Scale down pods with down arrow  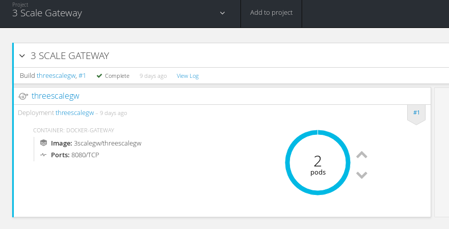(x=362, y=175)
